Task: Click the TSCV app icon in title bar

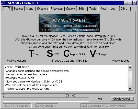Action: [3, 3]
